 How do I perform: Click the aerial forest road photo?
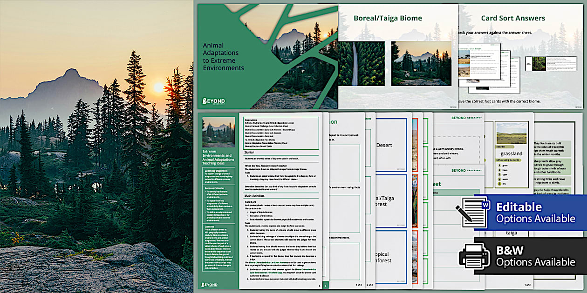pos(361,63)
